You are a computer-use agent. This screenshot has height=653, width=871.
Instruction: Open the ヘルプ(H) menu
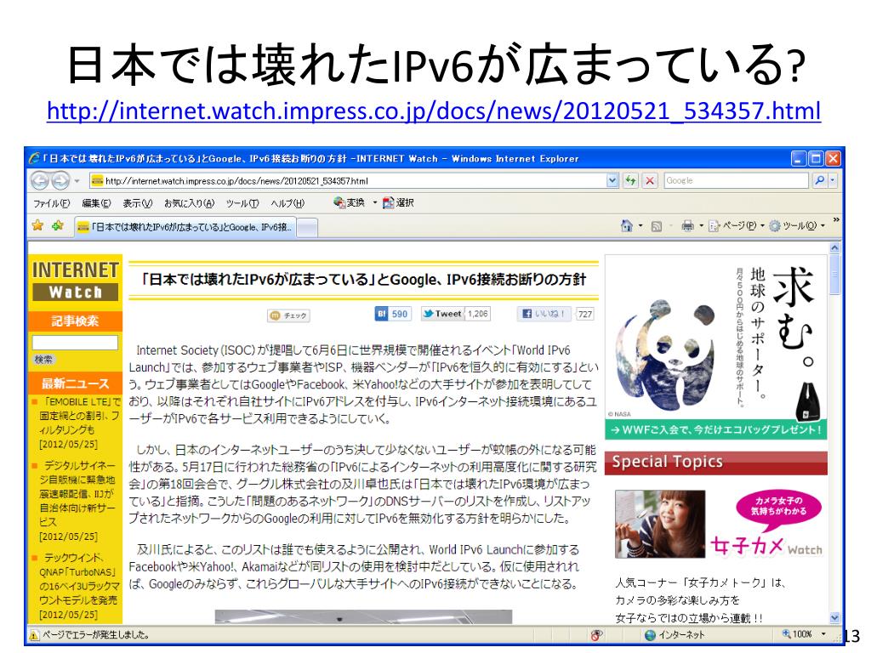[x=287, y=203]
